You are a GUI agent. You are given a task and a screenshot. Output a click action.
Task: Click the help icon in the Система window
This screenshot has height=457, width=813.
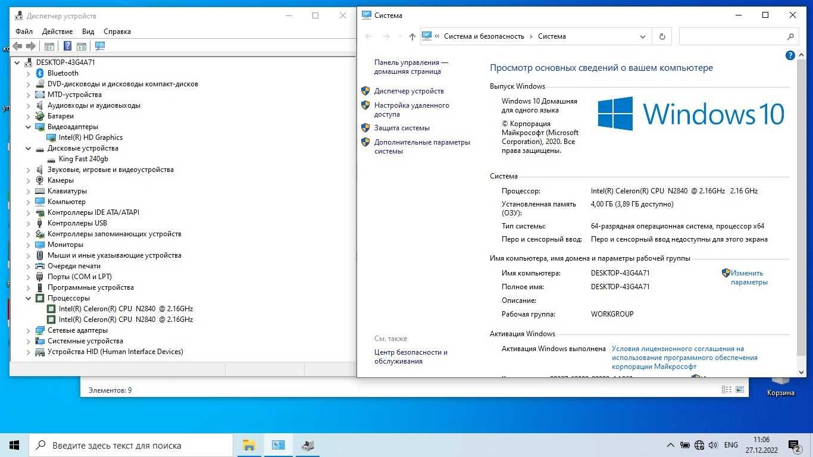point(790,55)
